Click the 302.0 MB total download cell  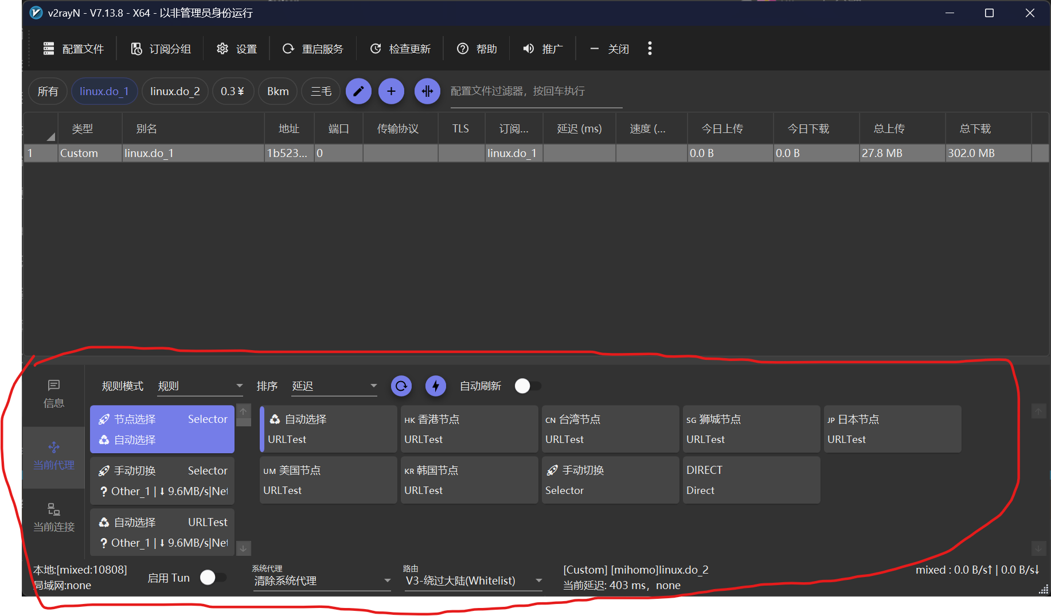point(989,153)
